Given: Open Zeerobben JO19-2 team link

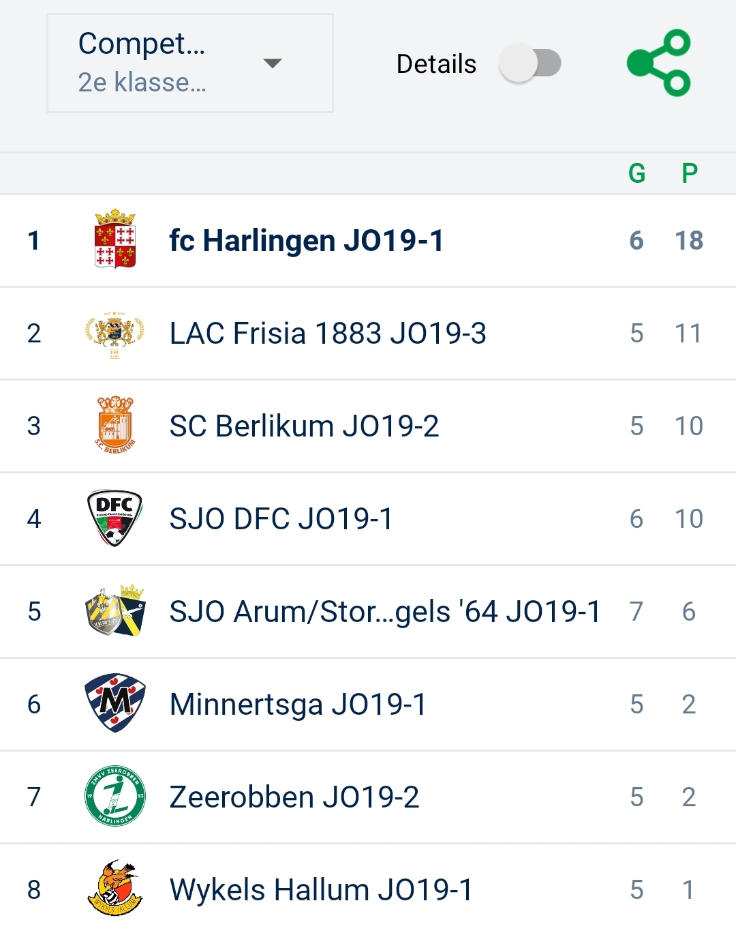Looking at the screenshot, I should pyautogui.click(x=294, y=797).
